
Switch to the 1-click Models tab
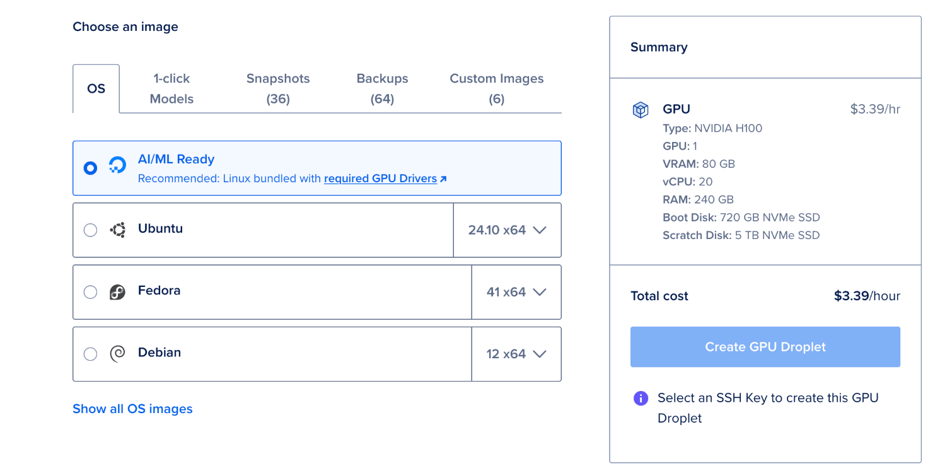(171, 89)
